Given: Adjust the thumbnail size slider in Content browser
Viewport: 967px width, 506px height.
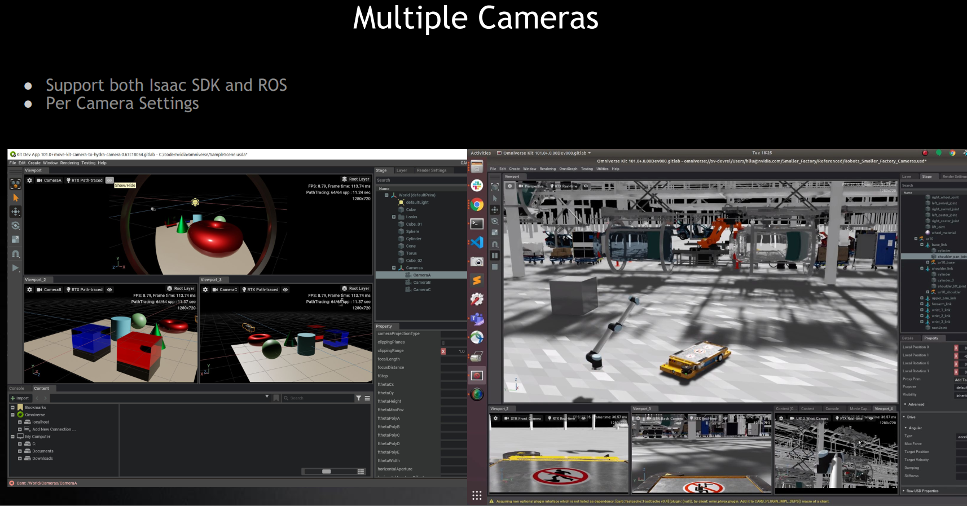Looking at the screenshot, I should coord(327,472).
